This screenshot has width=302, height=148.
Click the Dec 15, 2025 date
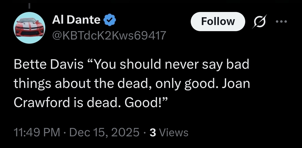point(105,132)
